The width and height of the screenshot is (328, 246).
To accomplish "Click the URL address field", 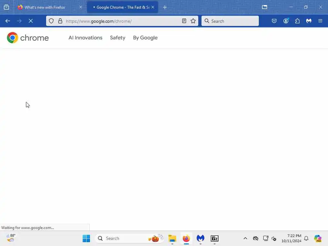I will pyautogui.click(x=122, y=21).
